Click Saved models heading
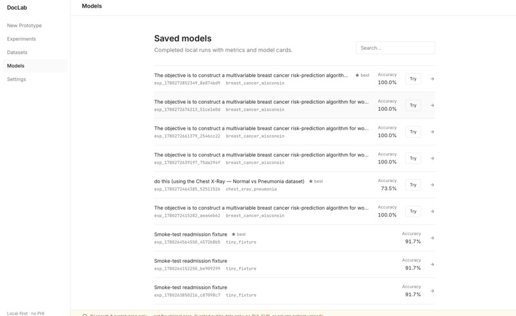Screen dimensions: 516x316 tap(182, 38)
